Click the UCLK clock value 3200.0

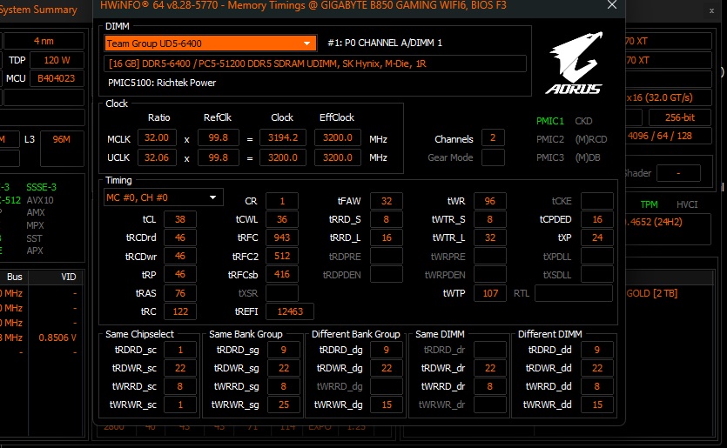(x=282, y=157)
